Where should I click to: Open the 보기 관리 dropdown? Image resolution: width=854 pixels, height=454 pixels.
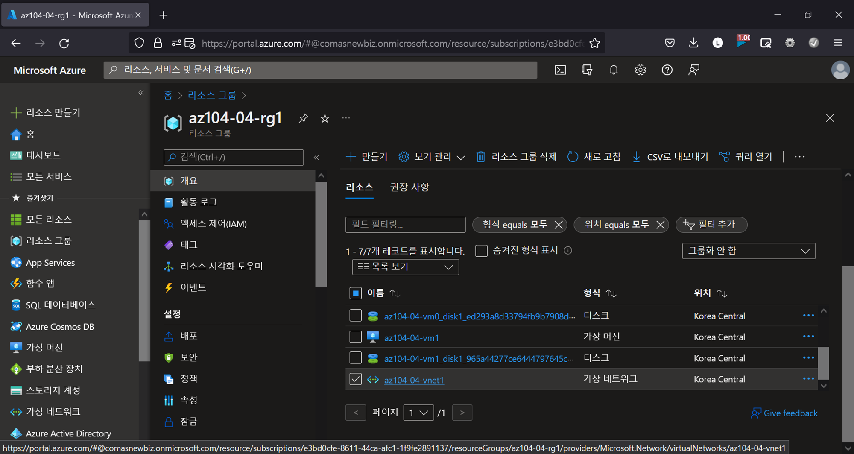(431, 157)
